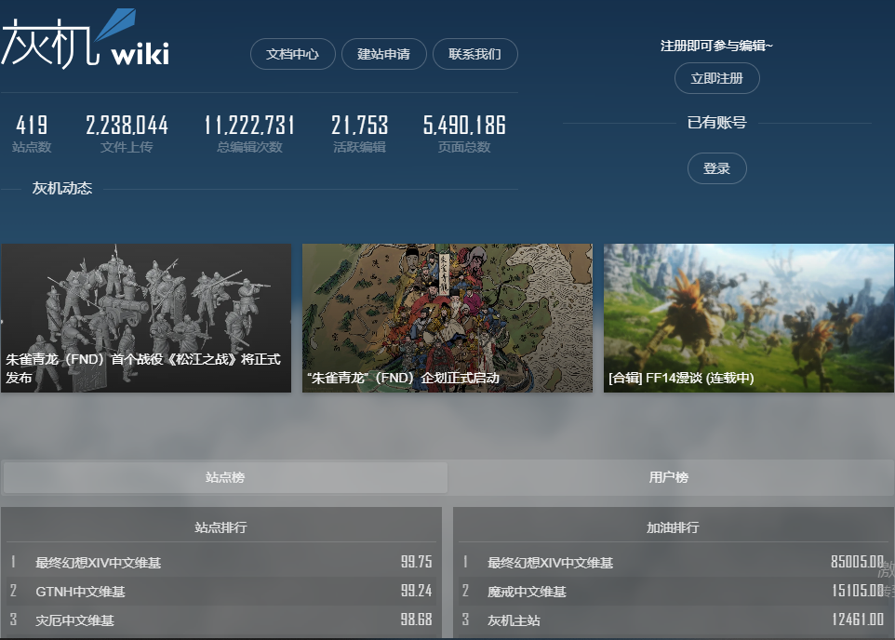Click the 立即注册 button

(x=717, y=78)
